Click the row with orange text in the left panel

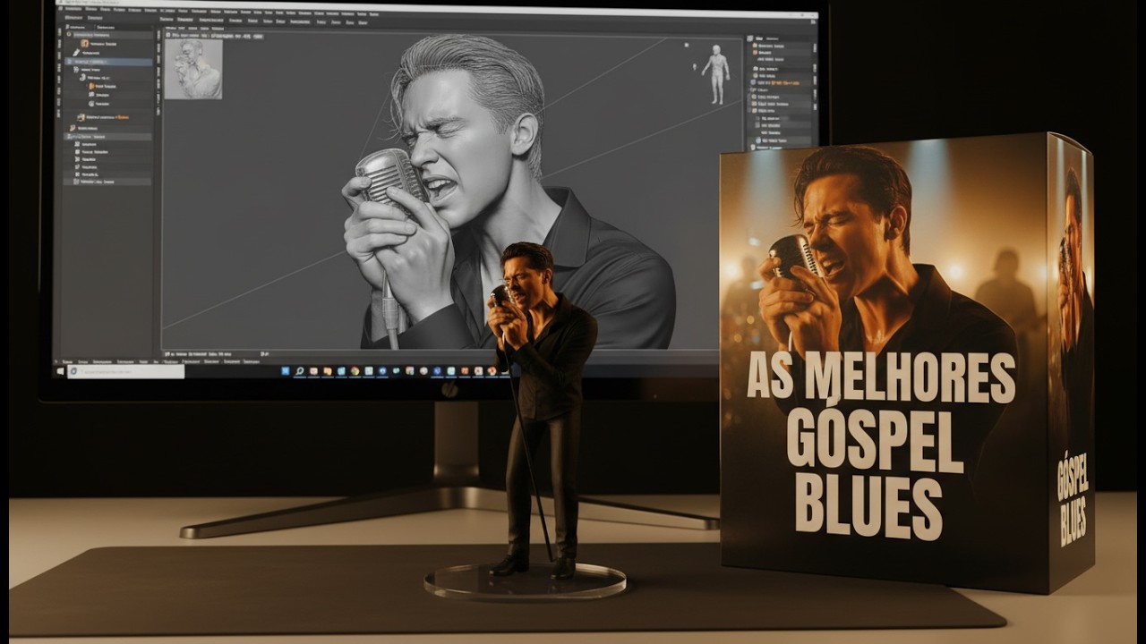pos(107,117)
